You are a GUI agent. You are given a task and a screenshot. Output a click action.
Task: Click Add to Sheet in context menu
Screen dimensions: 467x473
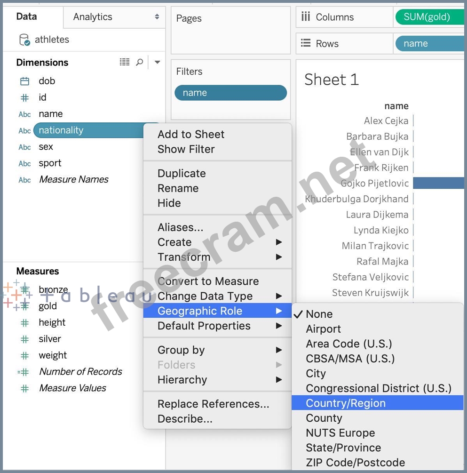click(191, 134)
